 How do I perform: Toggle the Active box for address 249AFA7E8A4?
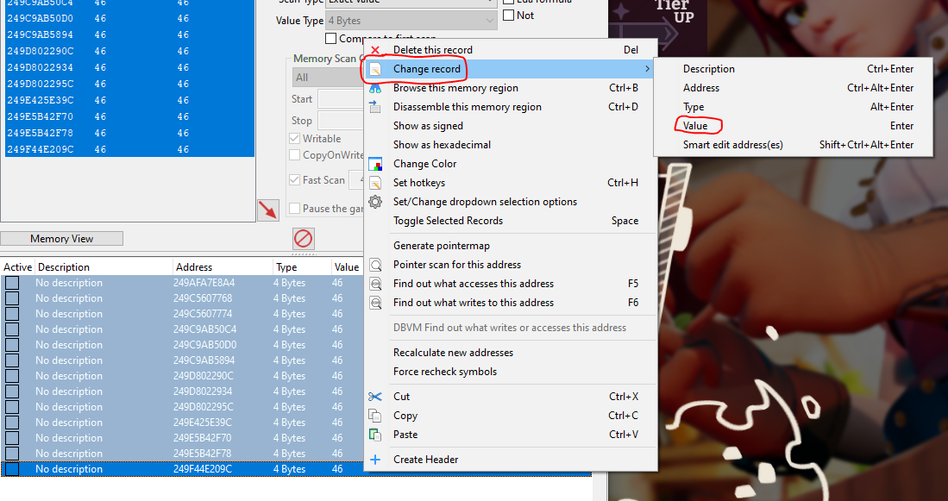click(x=12, y=283)
